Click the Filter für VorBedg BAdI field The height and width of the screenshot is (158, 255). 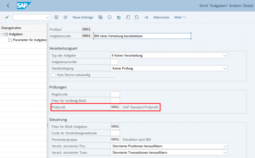(115, 101)
